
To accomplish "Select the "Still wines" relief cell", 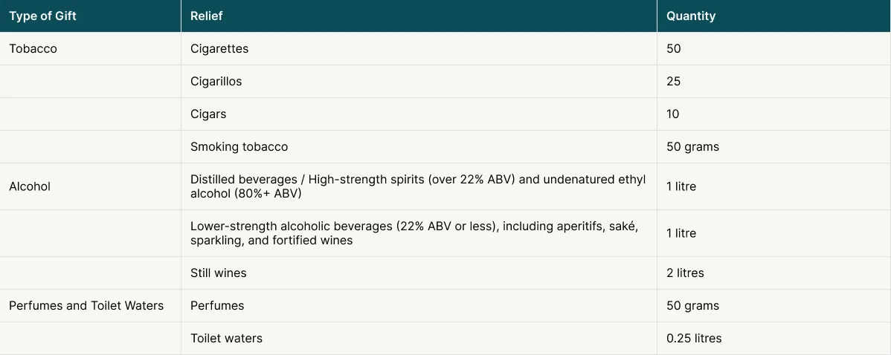I will click(219, 273).
